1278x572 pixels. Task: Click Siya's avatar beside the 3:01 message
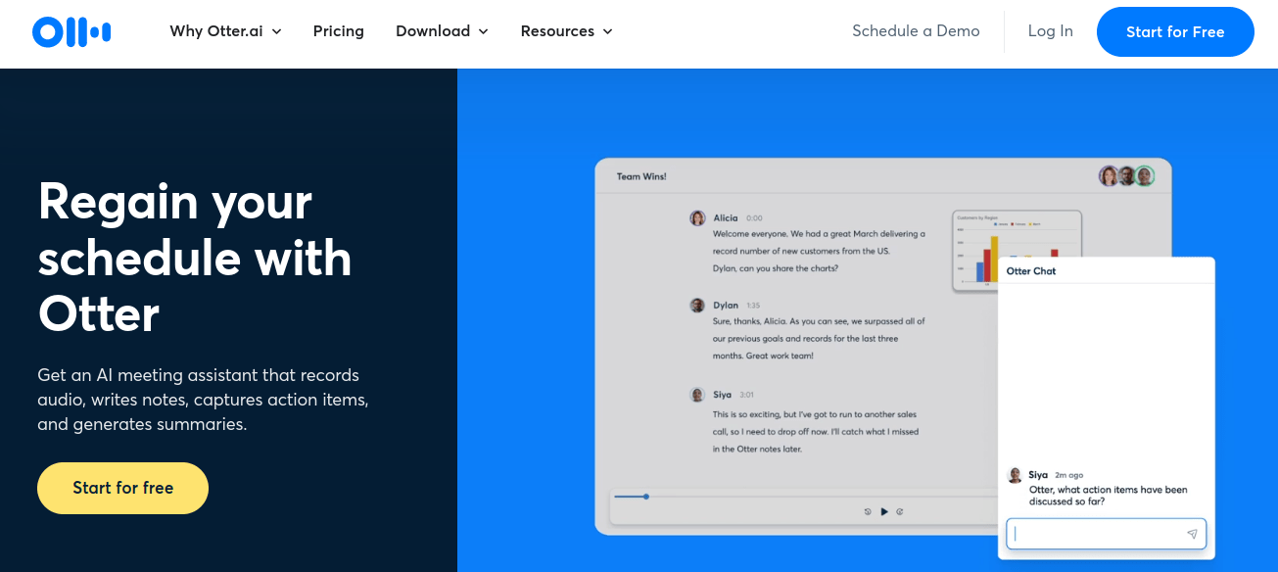(x=697, y=395)
